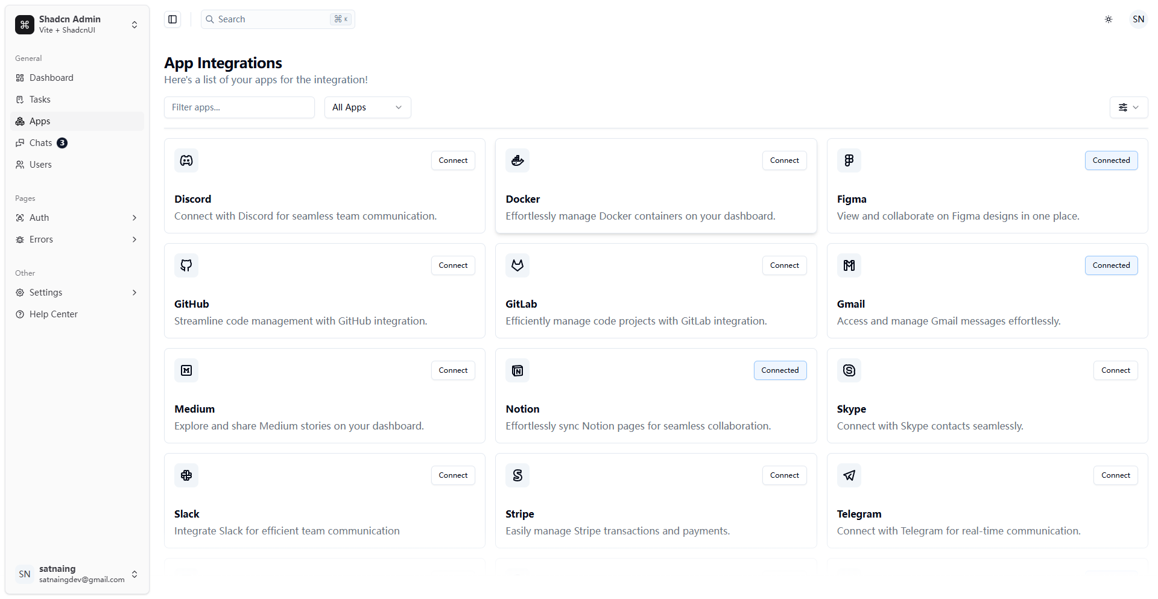Expand the Settings submenu
The height and width of the screenshot is (599, 1158).
(77, 293)
